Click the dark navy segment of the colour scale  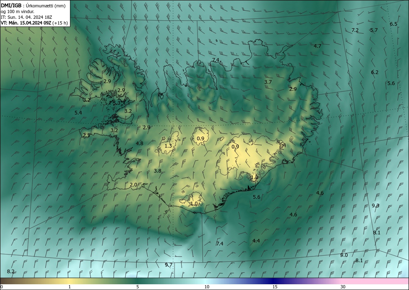tap(274, 281)
